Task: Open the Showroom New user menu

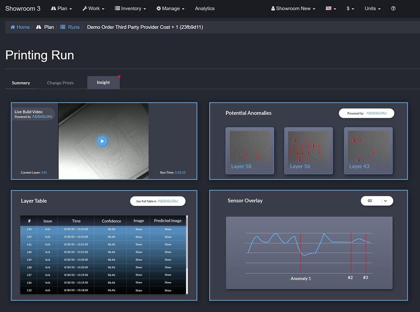Action: point(293,9)
